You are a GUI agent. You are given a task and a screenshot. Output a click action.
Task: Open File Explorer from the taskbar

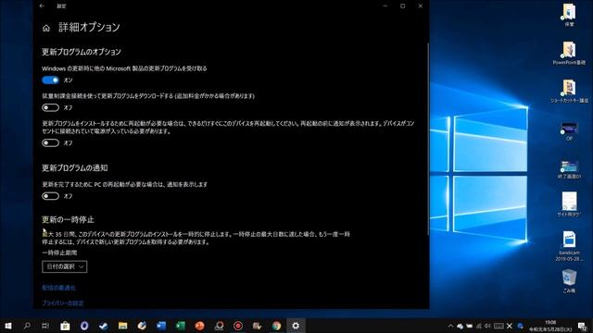122,326
